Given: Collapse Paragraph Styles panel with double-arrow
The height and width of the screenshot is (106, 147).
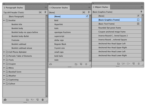Looking at the screenshot, I should pyautogui.click(x=46, y=4).
